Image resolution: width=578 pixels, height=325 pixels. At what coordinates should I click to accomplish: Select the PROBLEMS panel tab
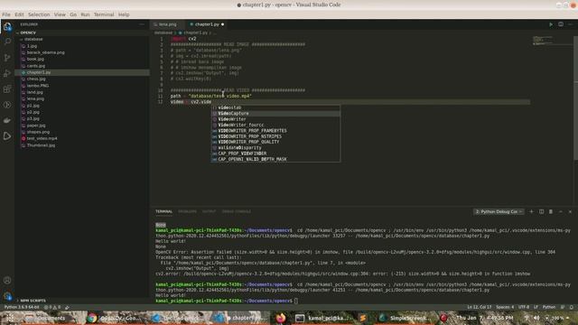point(187,211)
